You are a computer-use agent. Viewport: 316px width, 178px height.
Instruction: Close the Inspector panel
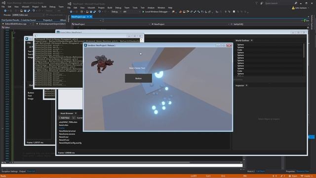[x=246, y=86]
